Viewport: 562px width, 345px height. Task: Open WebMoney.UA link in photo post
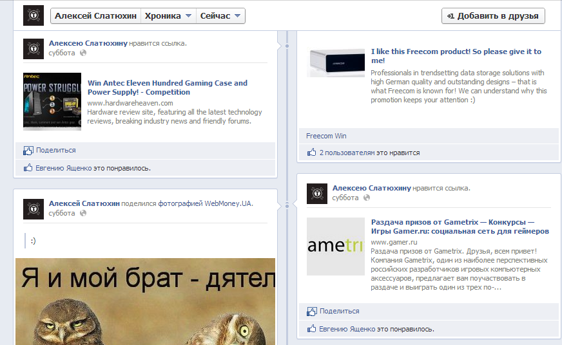(x=228, y=203)
